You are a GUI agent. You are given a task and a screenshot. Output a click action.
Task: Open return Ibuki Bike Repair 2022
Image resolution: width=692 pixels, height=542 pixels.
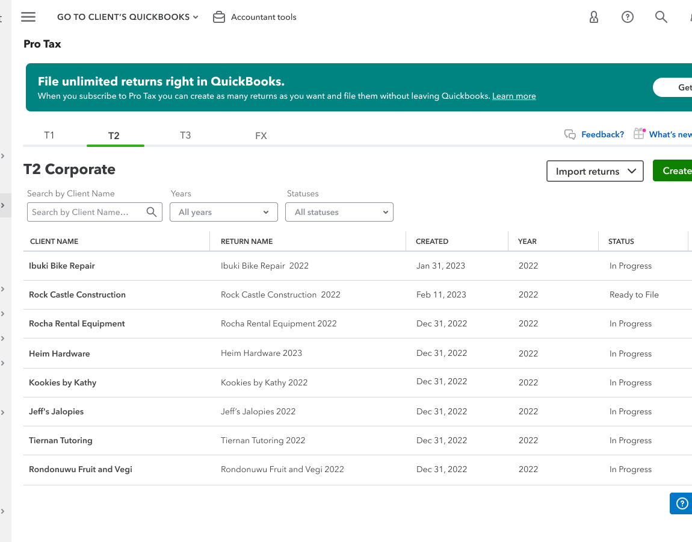(264, 266)
